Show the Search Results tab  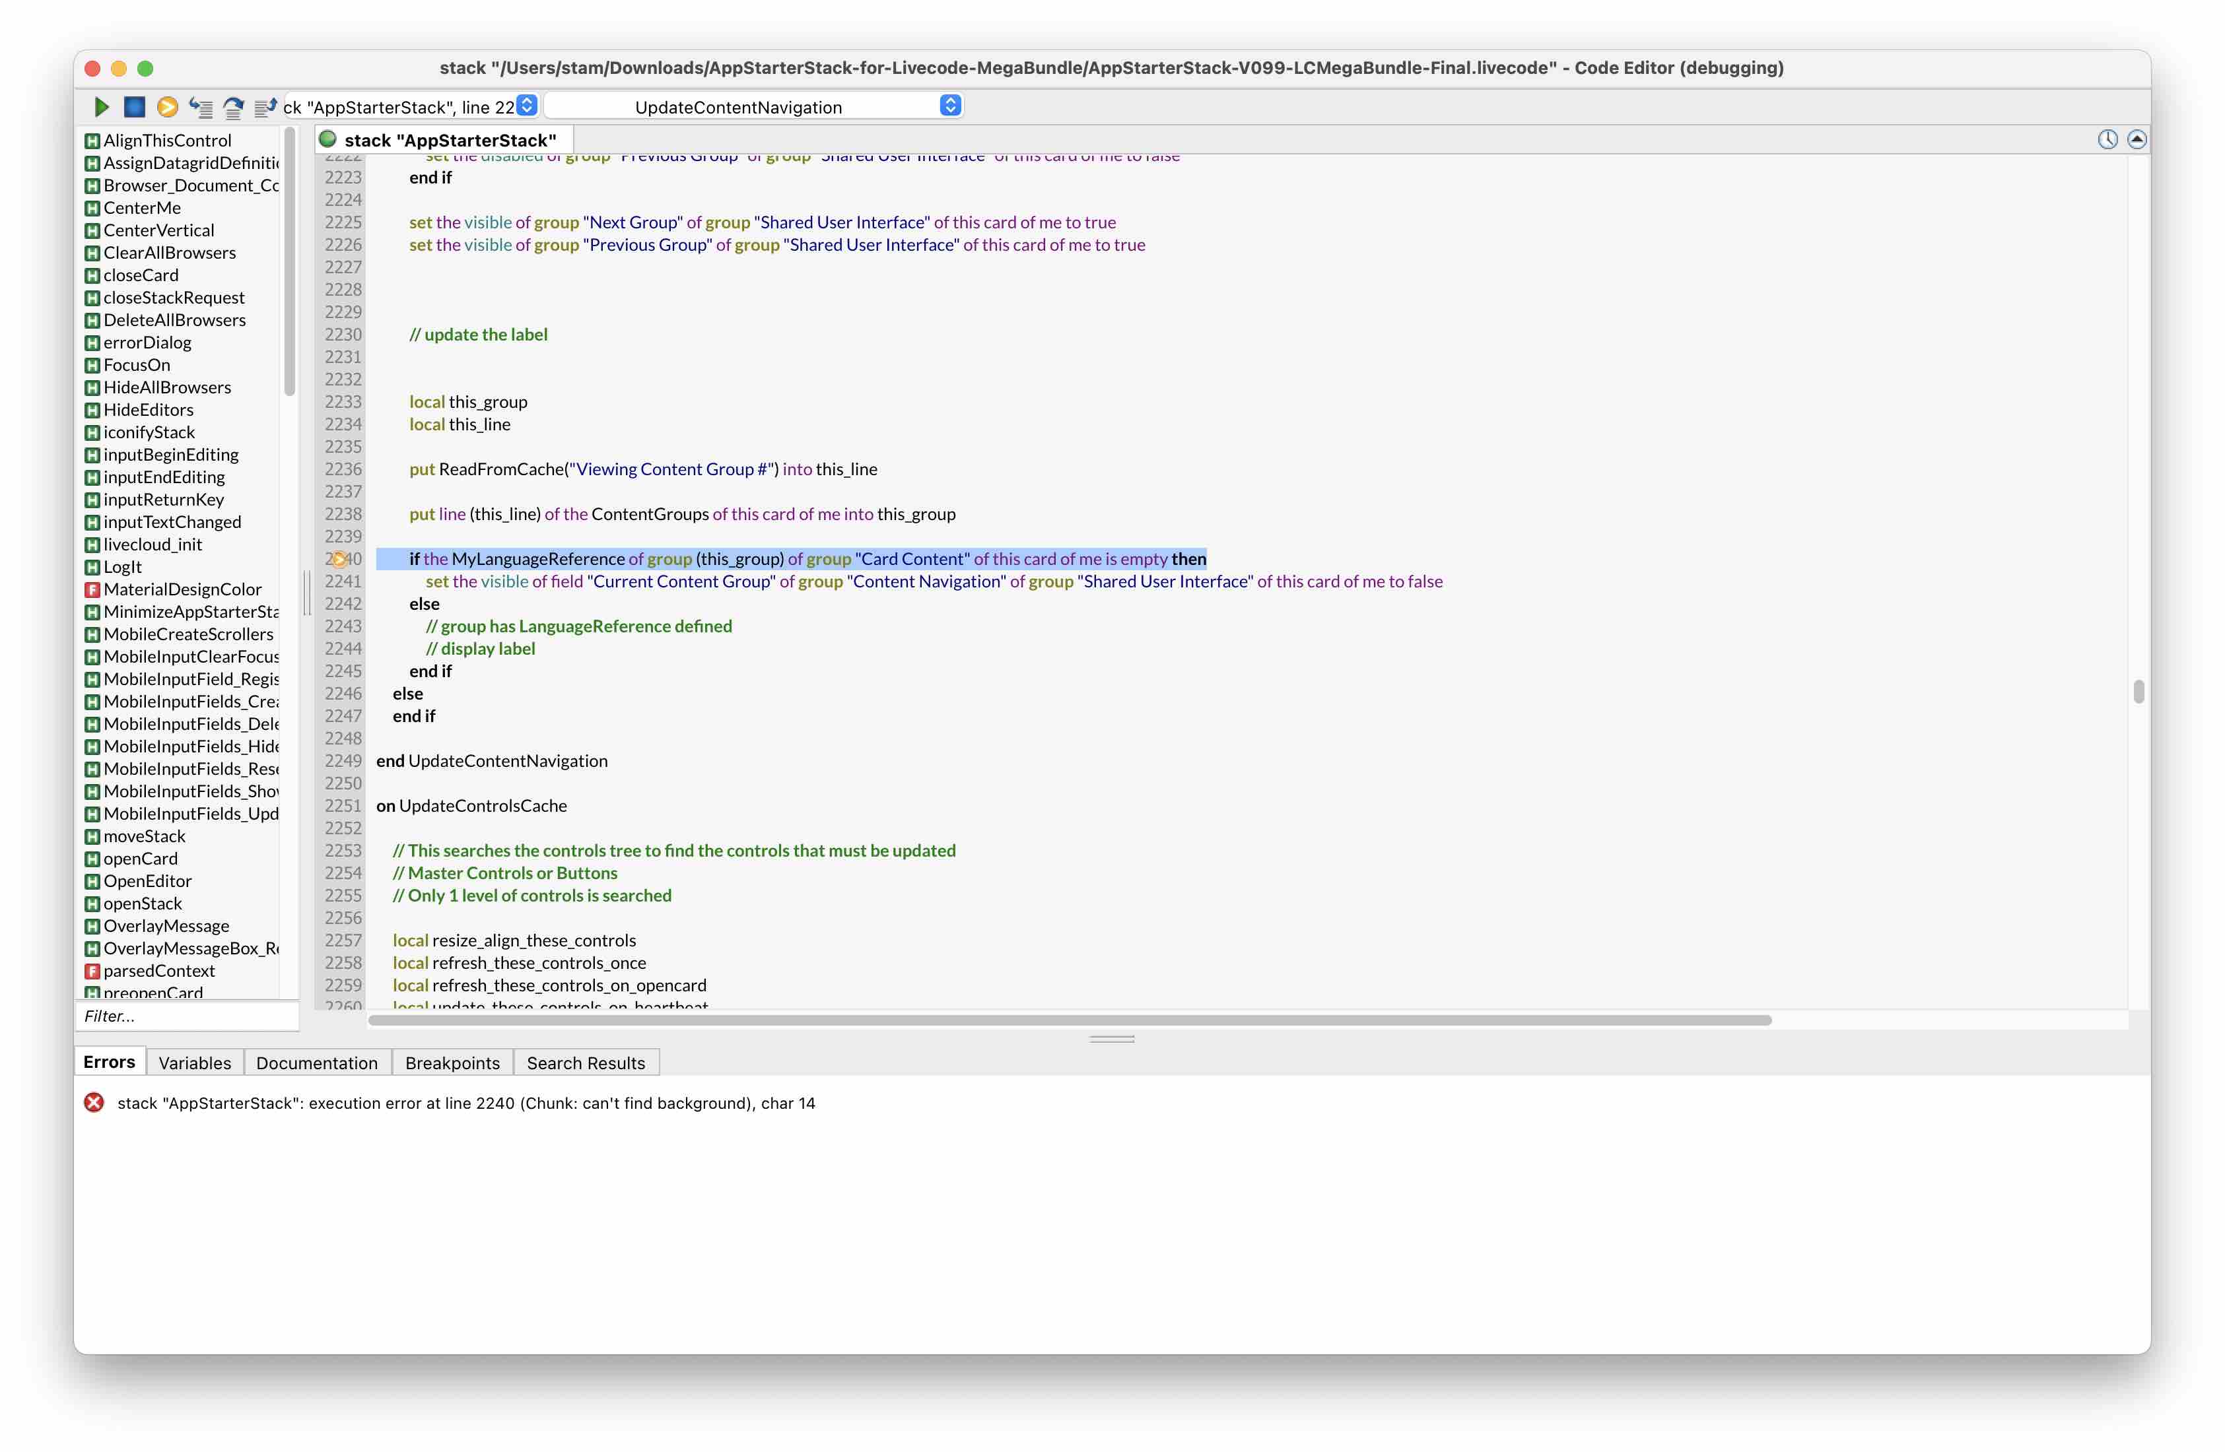[x=585, y=1063]
